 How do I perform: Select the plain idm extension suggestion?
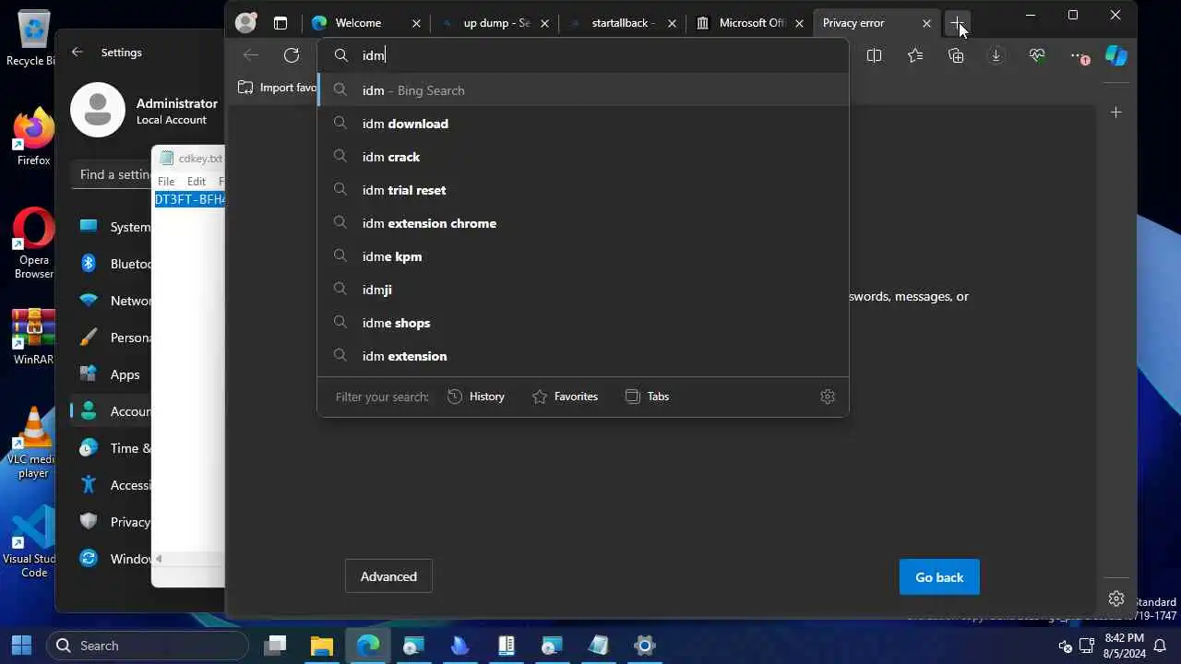[583, 356]
